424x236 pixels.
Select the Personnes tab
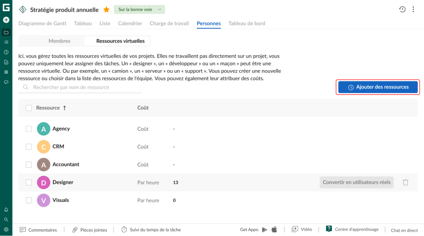[x=209, y=23]
